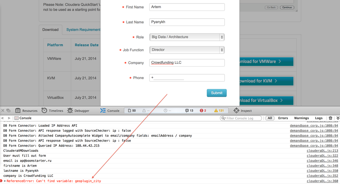
Task: Click the Download for KVM button
Action: point(266,81)
